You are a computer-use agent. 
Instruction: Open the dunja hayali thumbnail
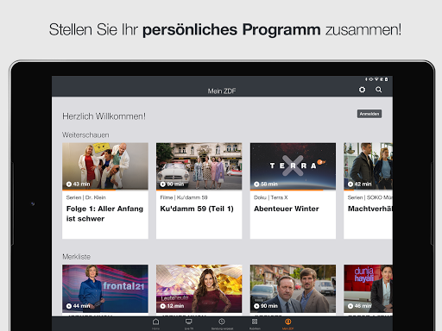(x=369, y=289)
